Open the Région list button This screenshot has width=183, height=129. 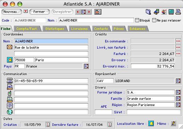tap(178, 105)
